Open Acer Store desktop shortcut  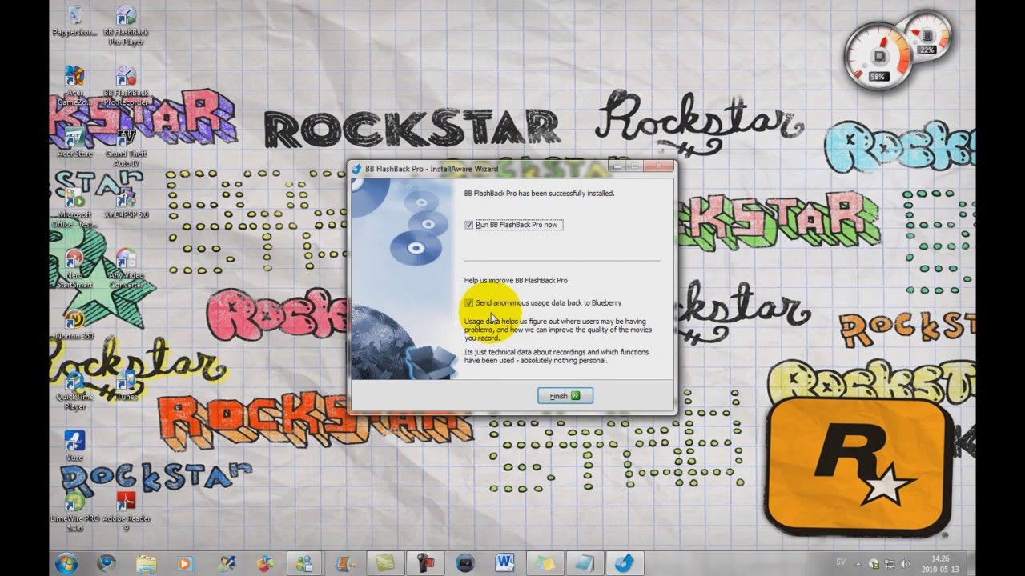(74, 142)
